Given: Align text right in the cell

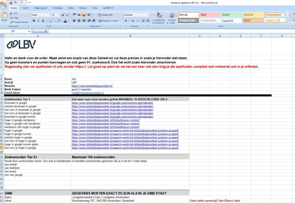Looking at the screenshot, I should tap(84, 21).
